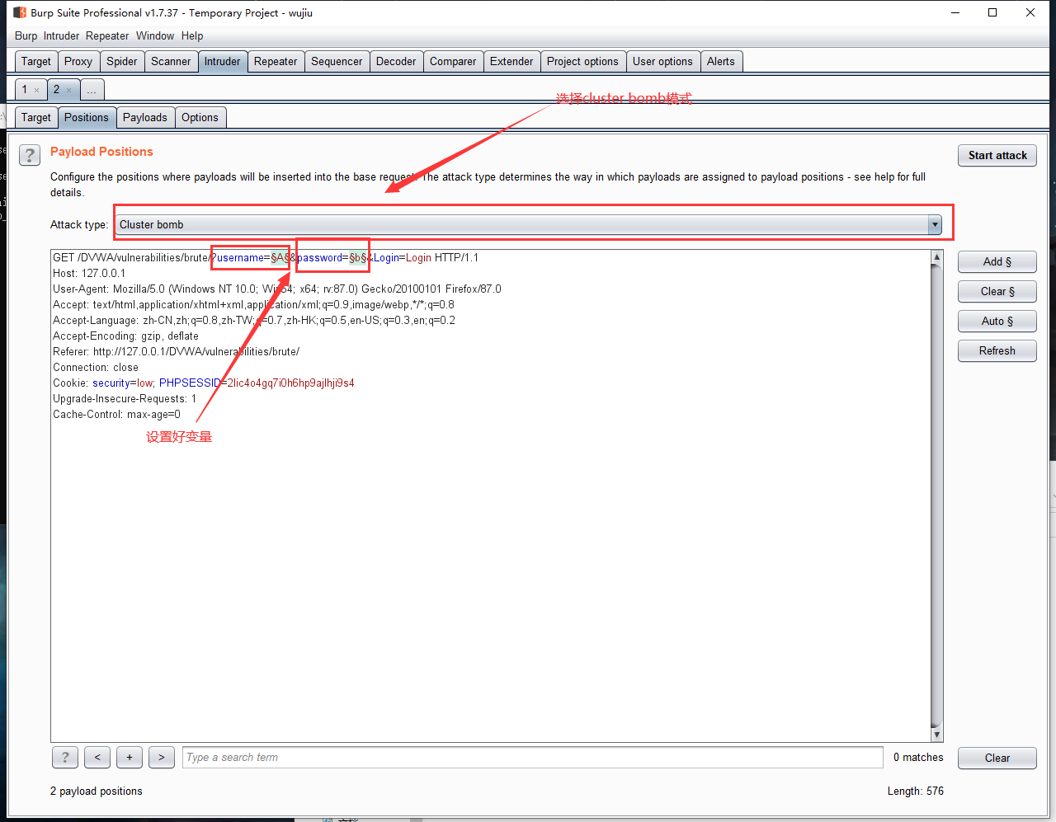Click the Payload Positions help question-mark icon

coord(30,155)
